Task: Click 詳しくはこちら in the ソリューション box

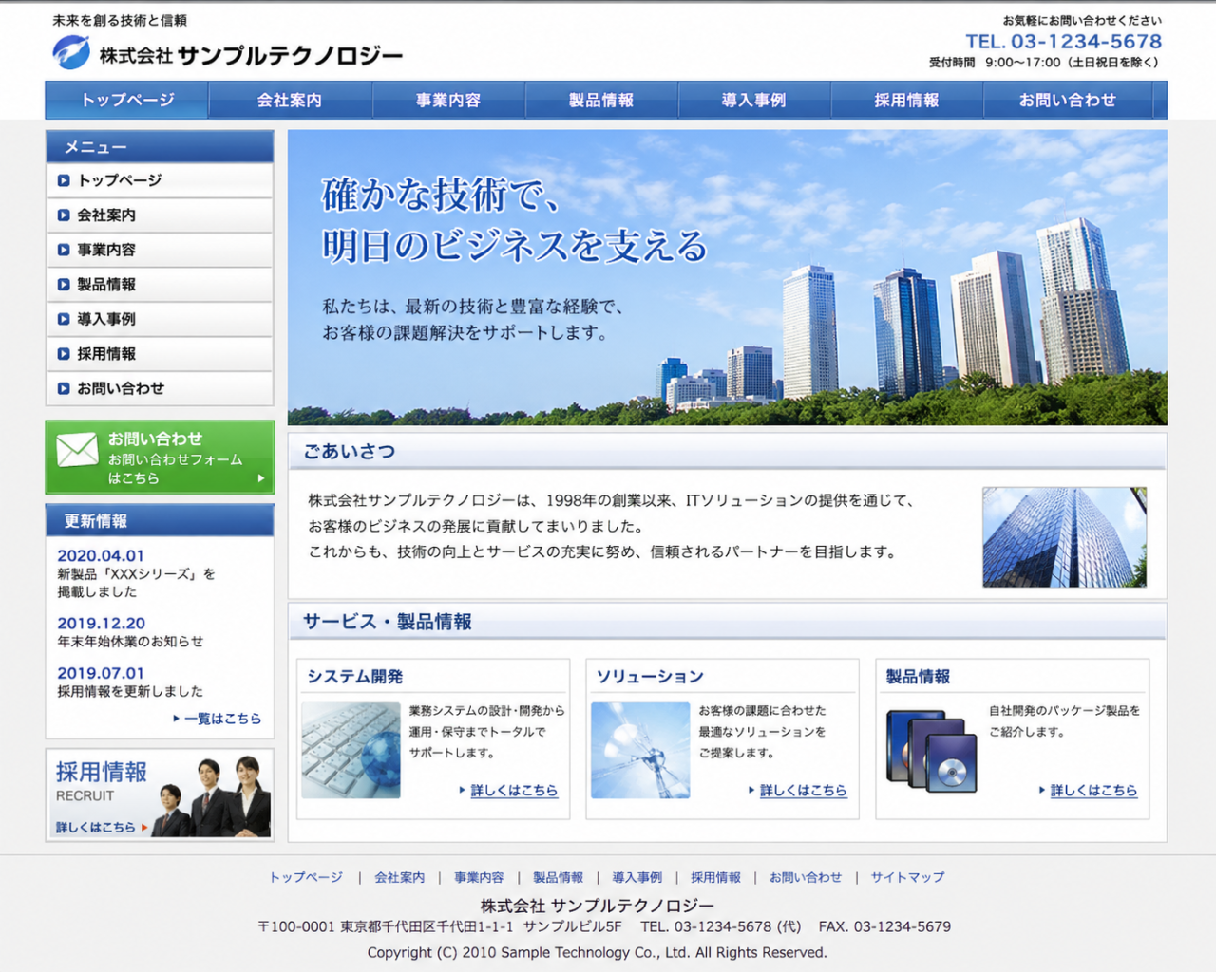Action: (804, 791)
